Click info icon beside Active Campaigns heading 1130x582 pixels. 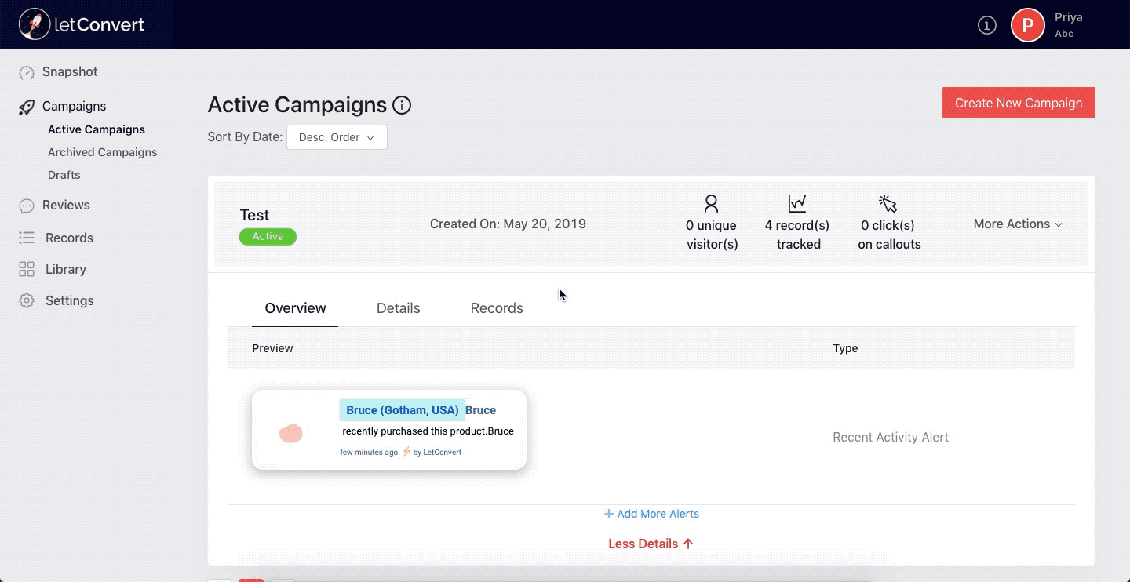point(402,105)
